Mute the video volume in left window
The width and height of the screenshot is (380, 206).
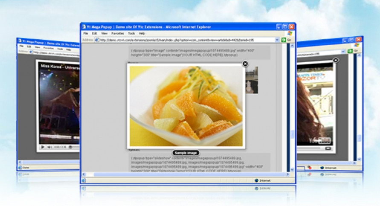(x=49, y=147)
